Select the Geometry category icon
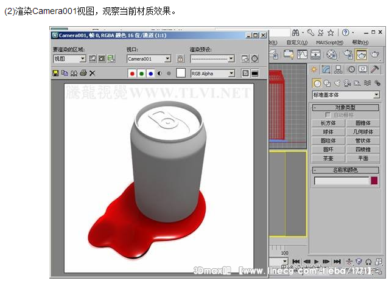 tap(317, 83)
